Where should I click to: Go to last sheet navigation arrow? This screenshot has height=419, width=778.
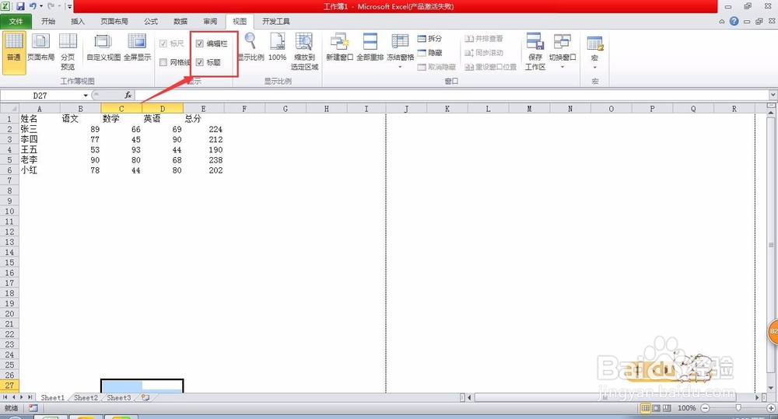click(x=30, y=397)
